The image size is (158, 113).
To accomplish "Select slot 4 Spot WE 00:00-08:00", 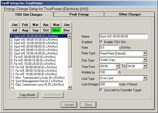I will point(39,47).
